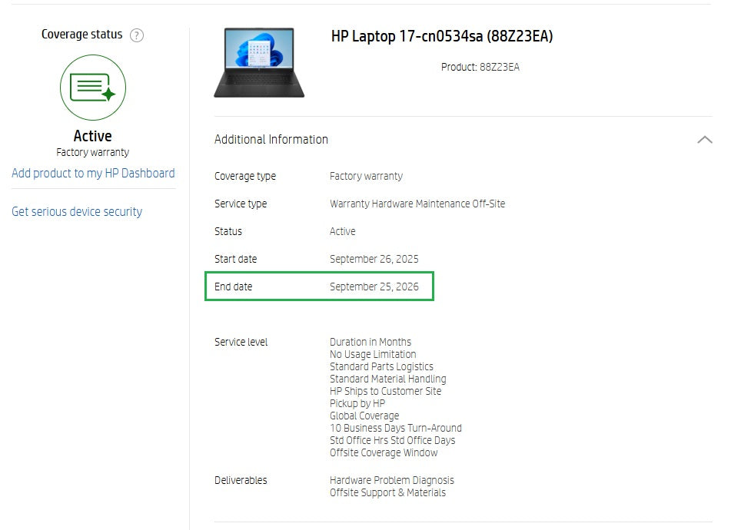This screenshot has height=530, width=731.
Task: Select Warranty Hardware Maintenance Off-Site value
Action: (x=417, y=204)
